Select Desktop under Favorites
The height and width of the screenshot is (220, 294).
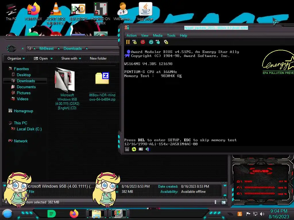pyautogui.click(x=24, y=75)
